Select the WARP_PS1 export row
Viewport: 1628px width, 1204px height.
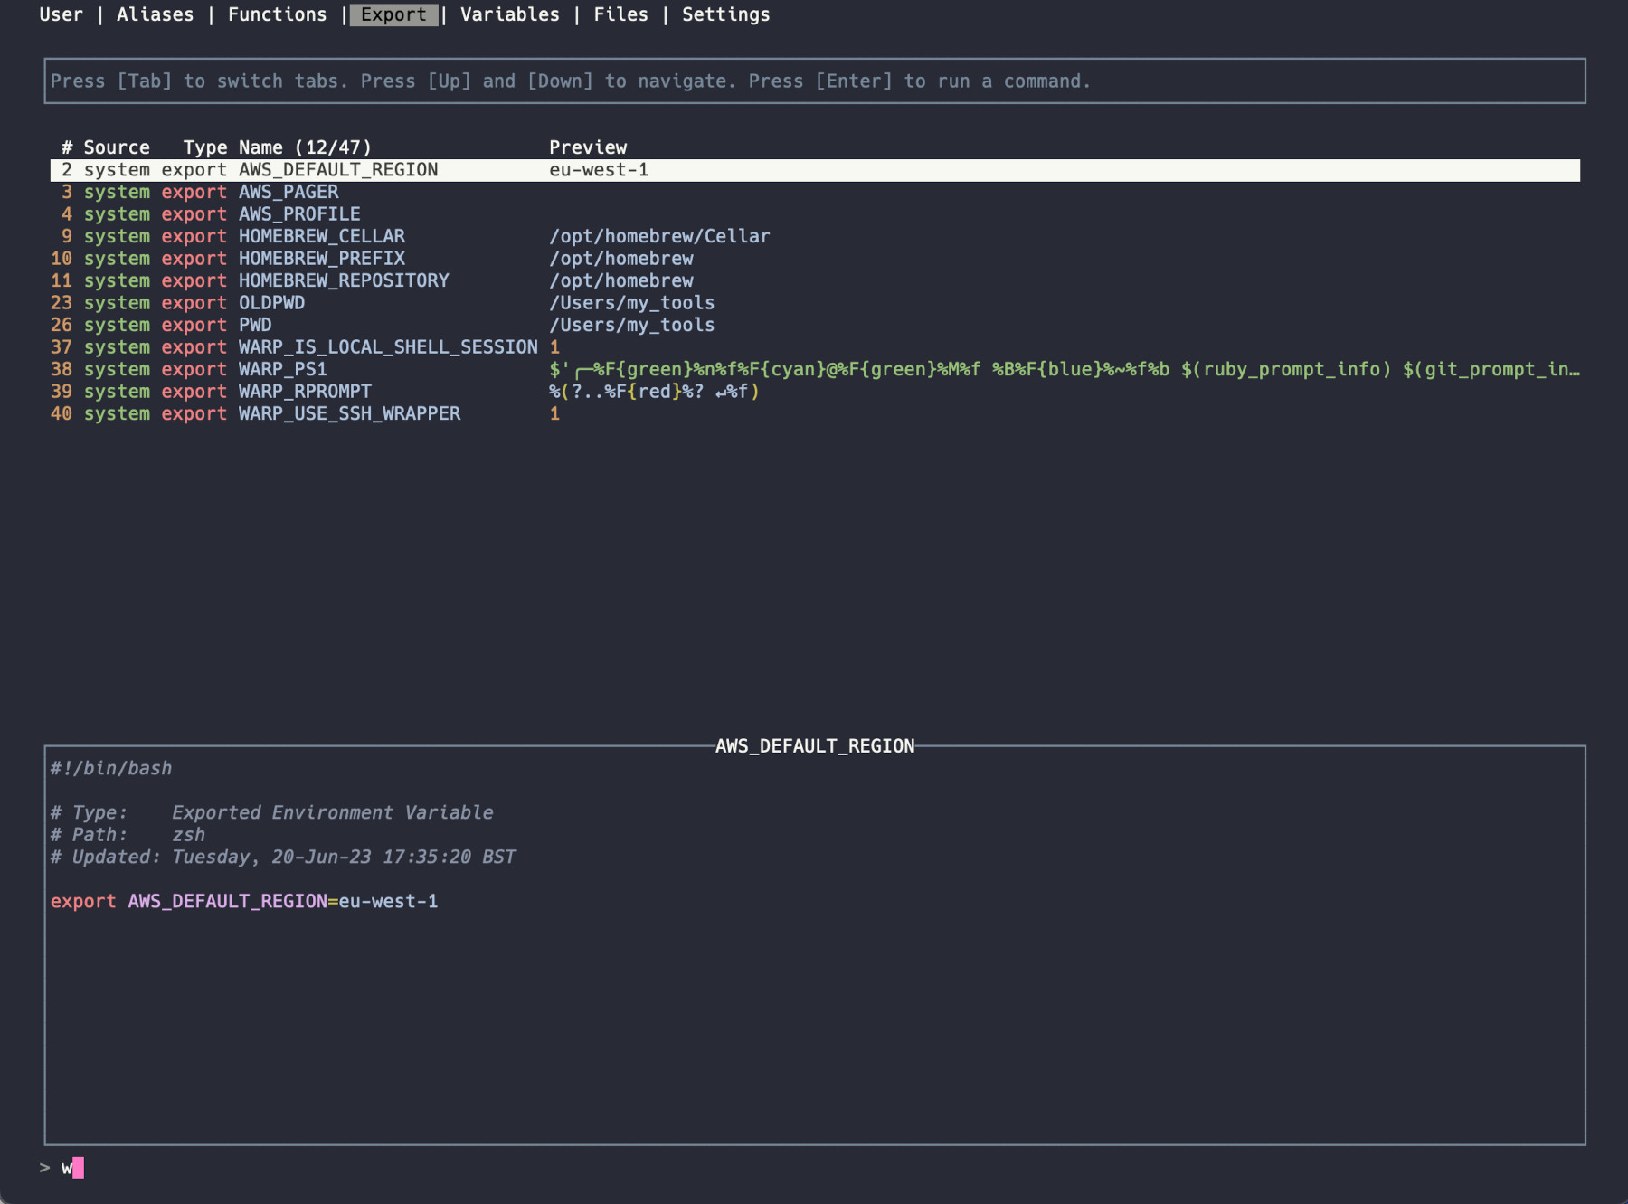pyautogui.click(x=282, y=369)
